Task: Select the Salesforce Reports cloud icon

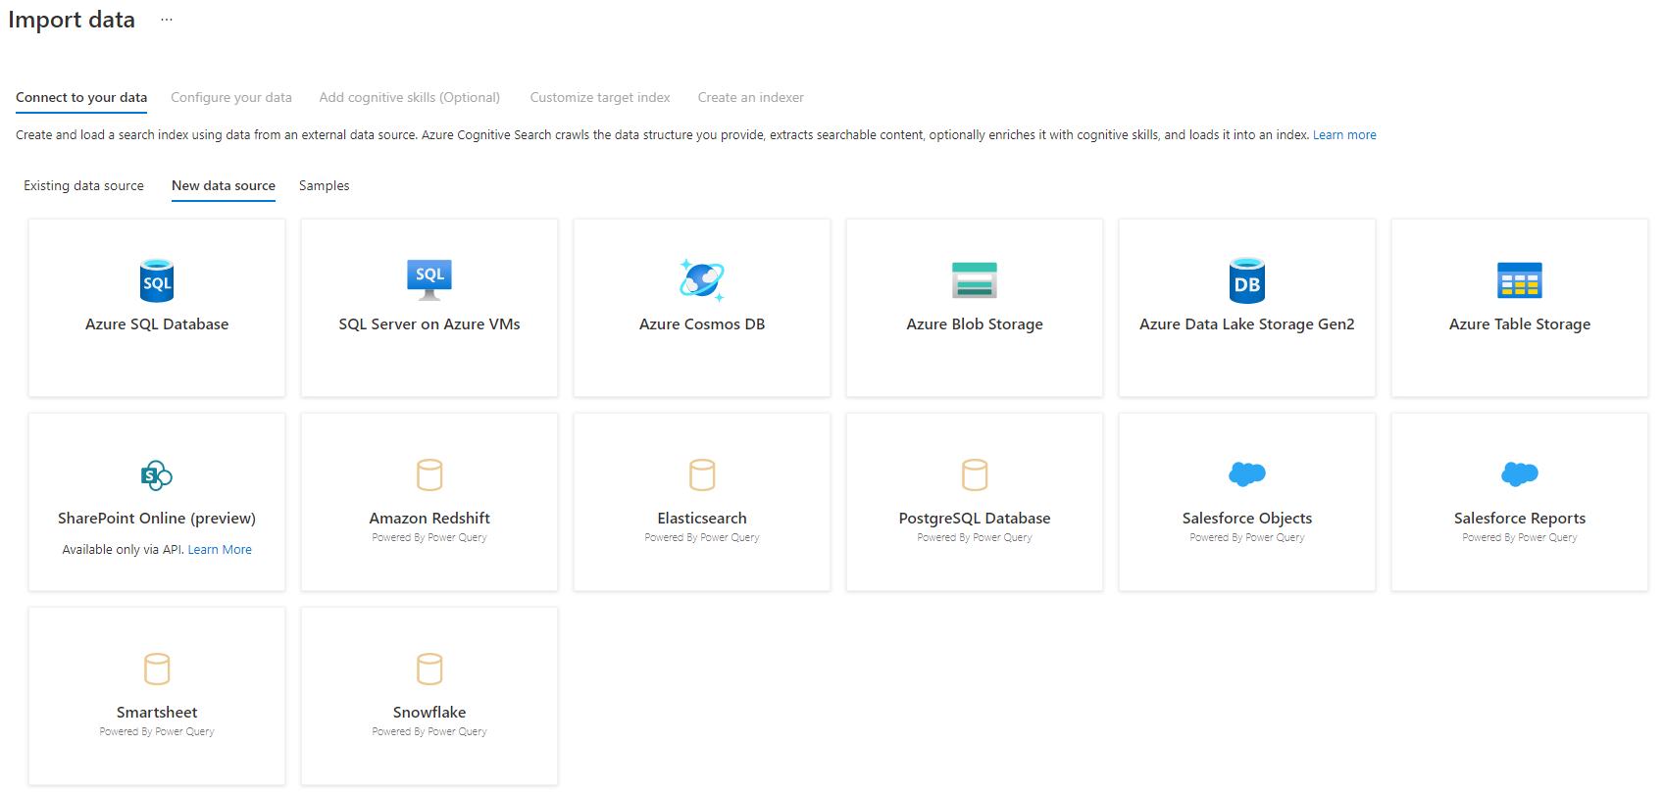Action: 1520,474
